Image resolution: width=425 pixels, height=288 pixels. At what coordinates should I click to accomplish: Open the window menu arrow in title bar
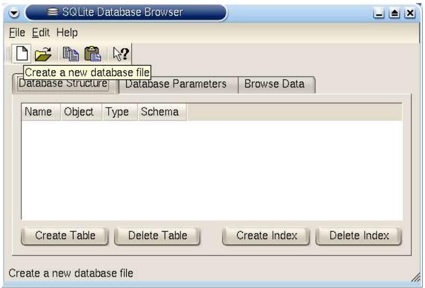14,13
